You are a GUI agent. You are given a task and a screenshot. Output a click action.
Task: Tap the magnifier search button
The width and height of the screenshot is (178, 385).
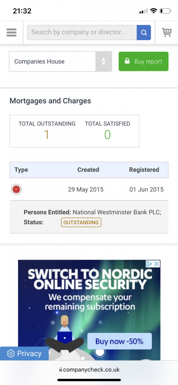[x=144, y=32]
